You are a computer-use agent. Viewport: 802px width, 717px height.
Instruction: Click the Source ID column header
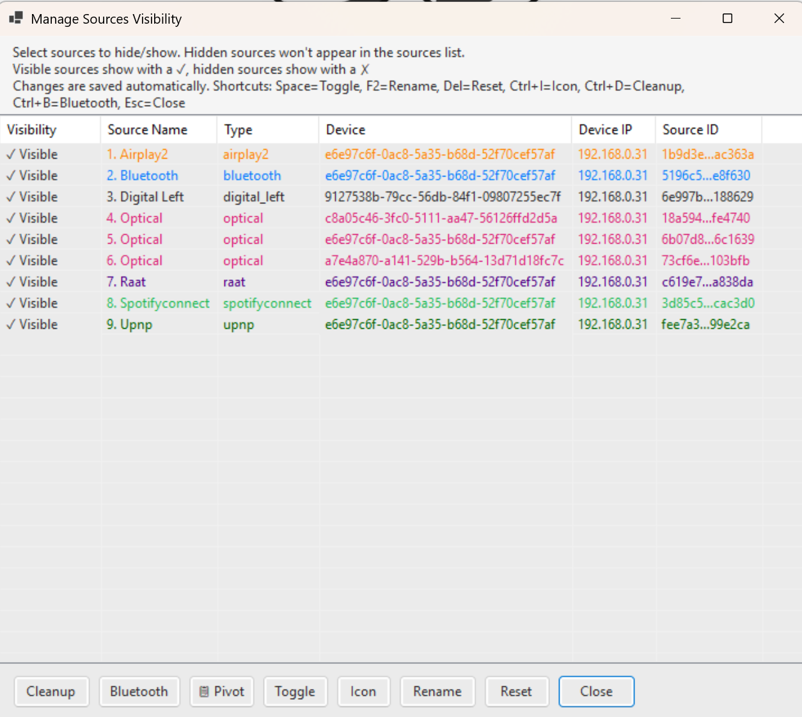point(690,130)
